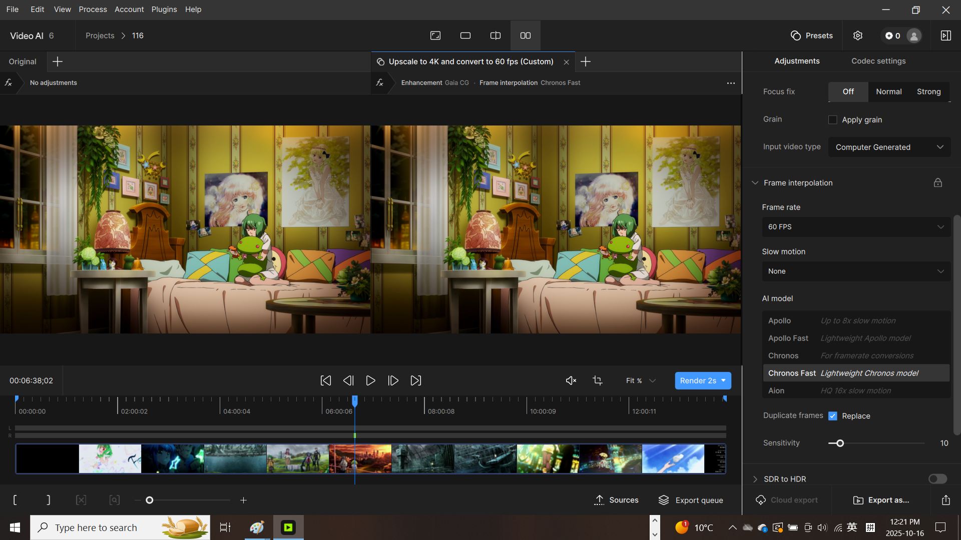This screenshot has height=540, width=961.
Task: Adjust the Sensitivity slider handle
Action: click(x=840, y=443)
